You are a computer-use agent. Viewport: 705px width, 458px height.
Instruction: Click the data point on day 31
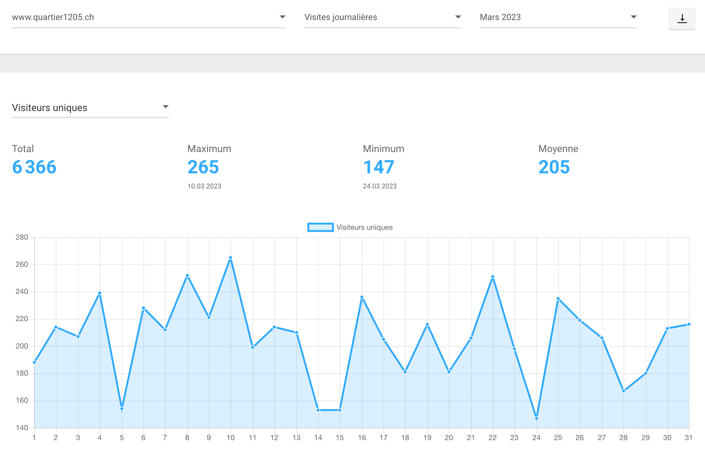tap(689, 324)
